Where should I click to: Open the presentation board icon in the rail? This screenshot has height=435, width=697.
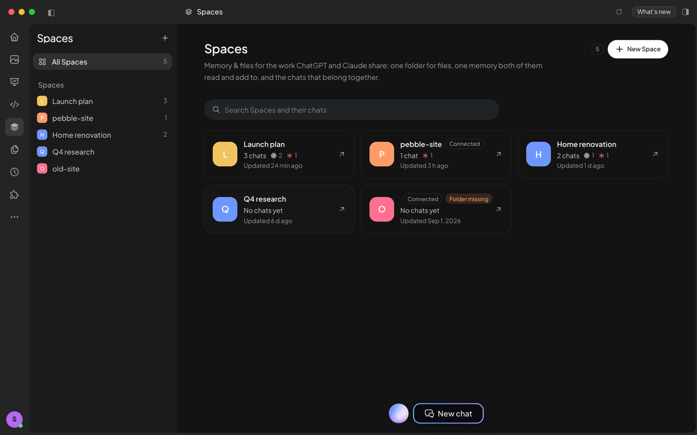[14, 82]
